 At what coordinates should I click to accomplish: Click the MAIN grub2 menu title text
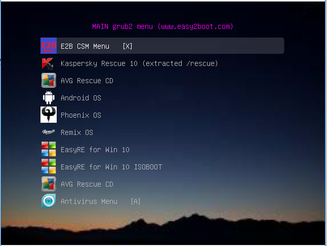pyautogui.click(x=162, y=26)
